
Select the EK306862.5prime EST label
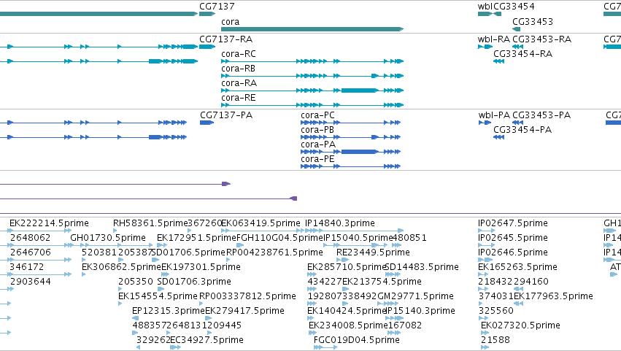[x=121, y=267]
